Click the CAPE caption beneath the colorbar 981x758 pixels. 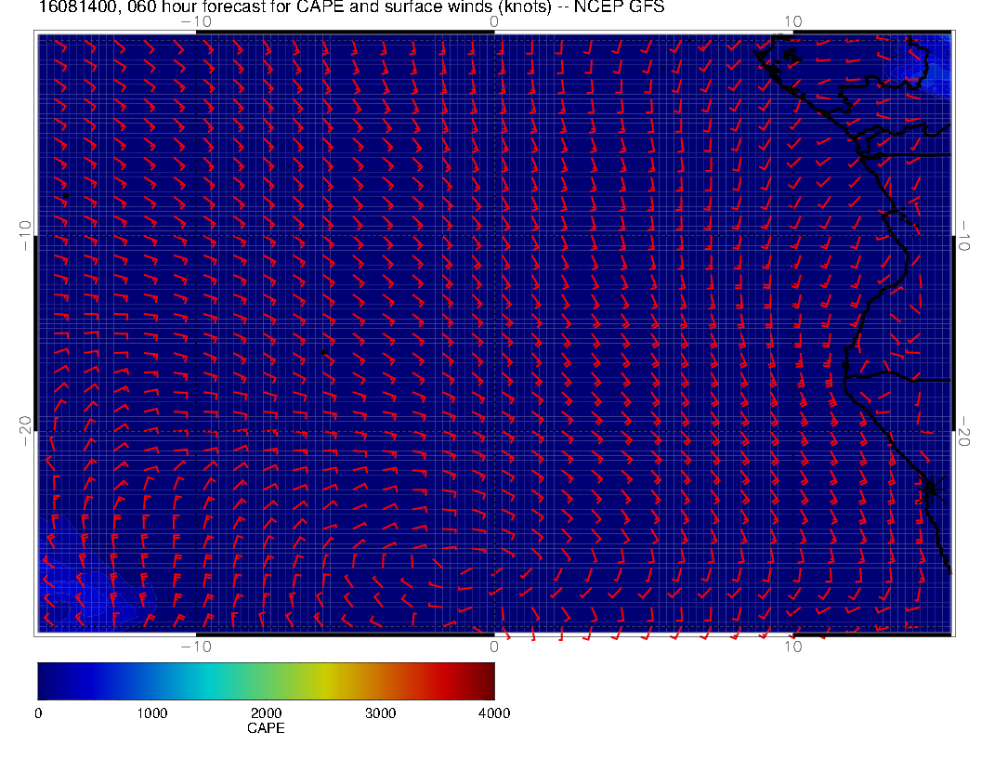click(x=266, y=729)
